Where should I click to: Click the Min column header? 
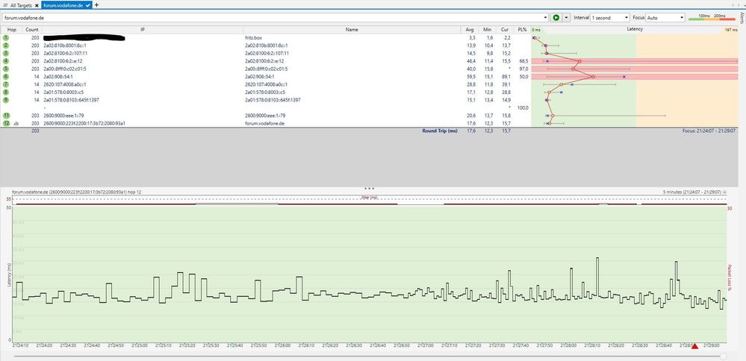[x=487, y=29]
